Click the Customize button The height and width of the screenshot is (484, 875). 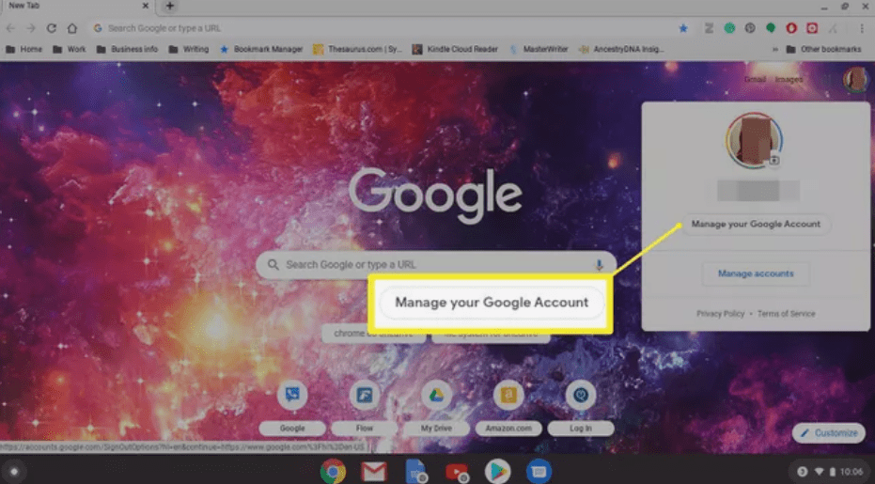click(x=829, y=432)
